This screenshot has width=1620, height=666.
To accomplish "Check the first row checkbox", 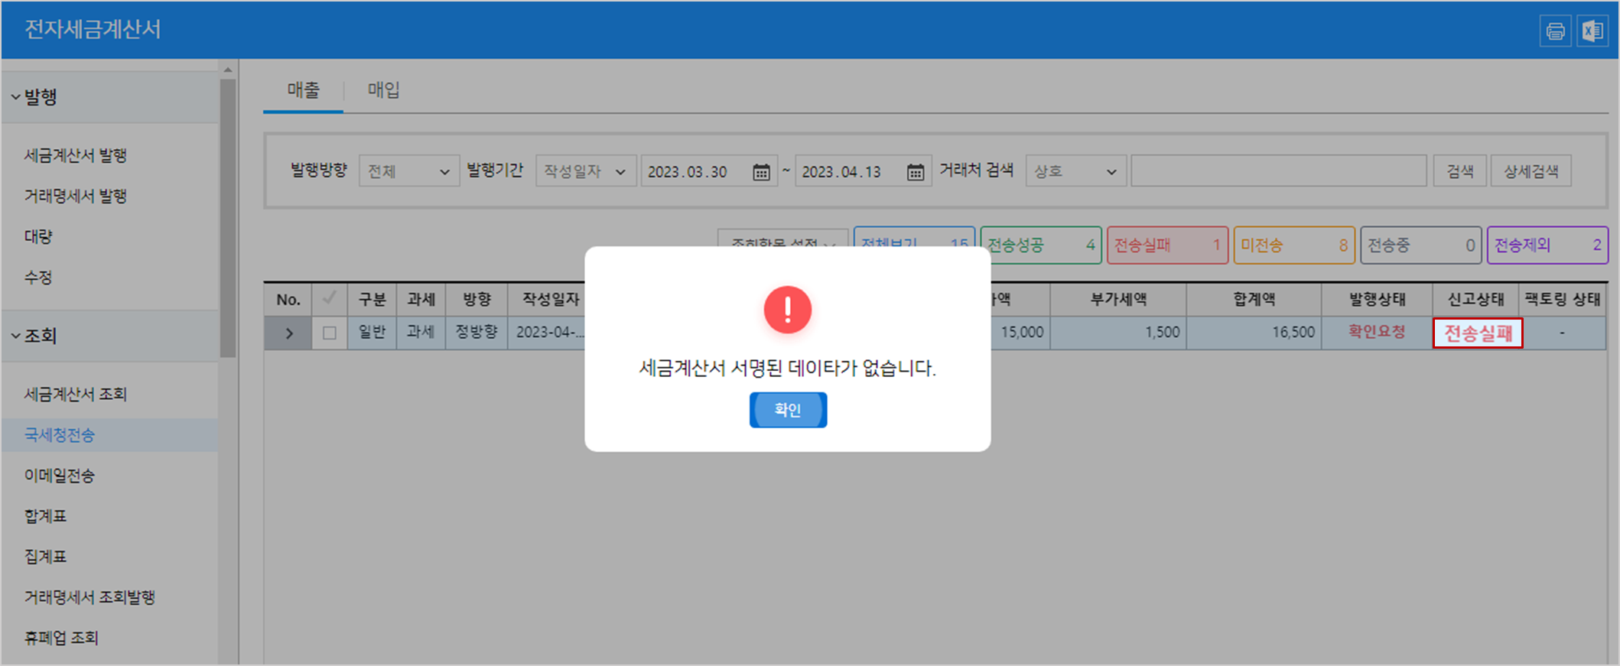I will coord(330,333).
